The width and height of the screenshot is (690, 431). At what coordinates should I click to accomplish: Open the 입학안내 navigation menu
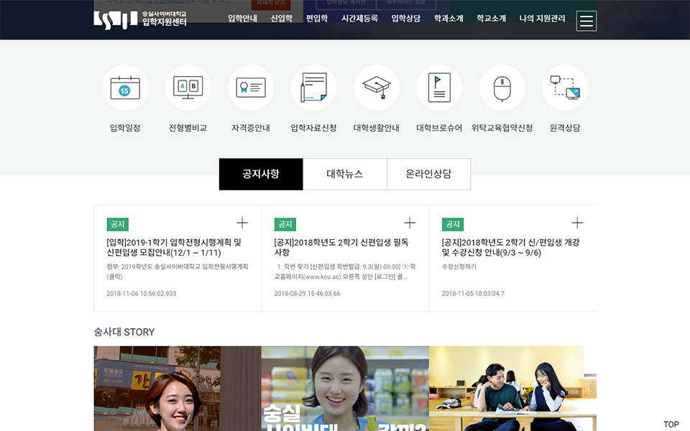pyautogui.click(x=242, y=19)
